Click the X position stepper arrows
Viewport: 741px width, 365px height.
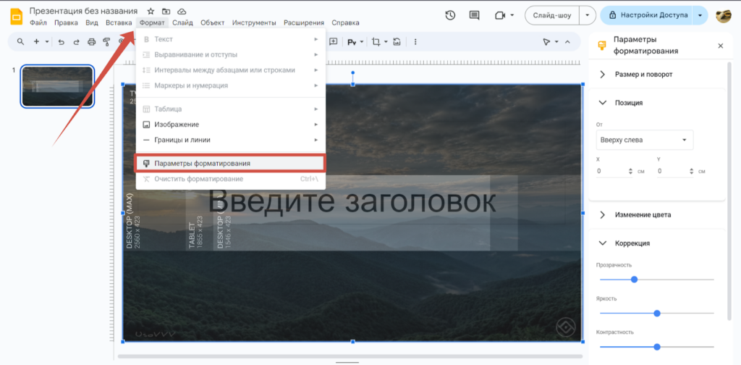point(630,171)
